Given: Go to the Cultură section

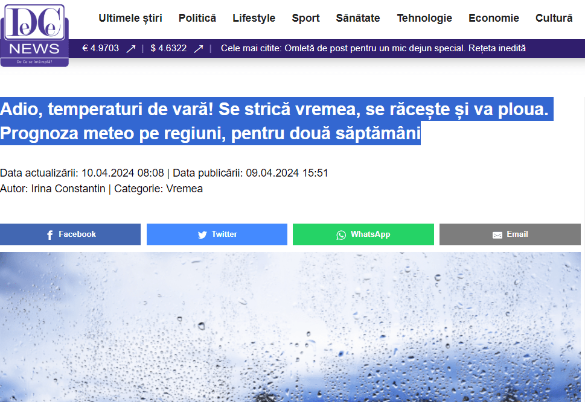Looking at the screenshot, I should (x=554, y=18).
